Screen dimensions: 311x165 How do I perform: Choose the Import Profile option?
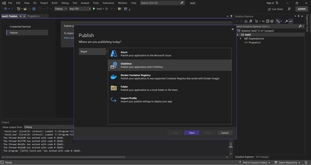(169, 99)
